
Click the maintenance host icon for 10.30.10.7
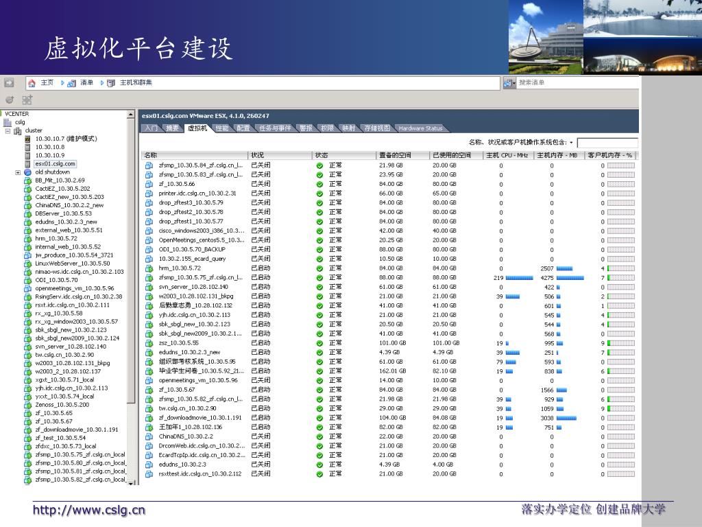click(x=27, y=139)
